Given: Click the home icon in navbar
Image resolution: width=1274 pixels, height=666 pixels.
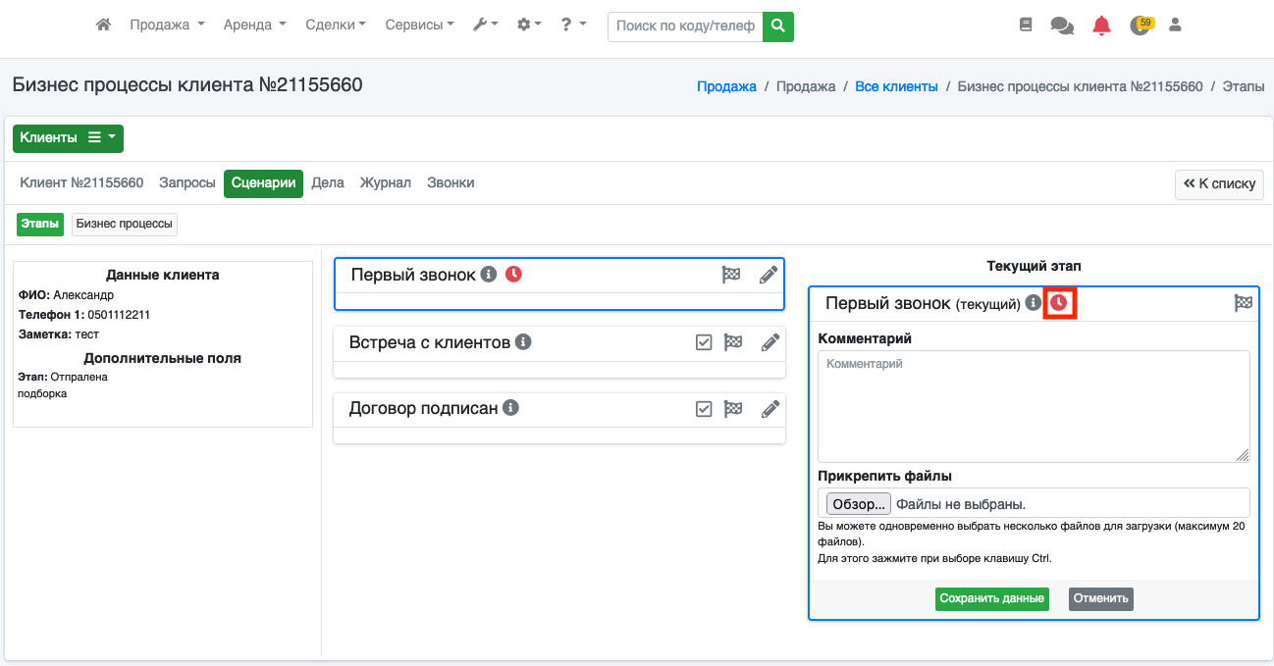Looking at the screenshot, I should (103, 26).
